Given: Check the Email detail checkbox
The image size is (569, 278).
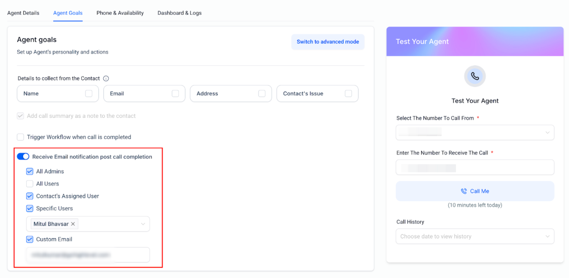Looking at the screenshot, I should point(175,94).
